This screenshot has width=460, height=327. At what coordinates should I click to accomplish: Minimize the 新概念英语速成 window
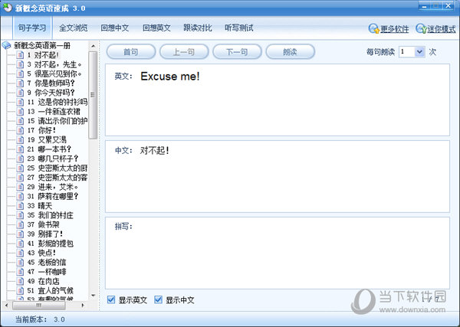424,5
